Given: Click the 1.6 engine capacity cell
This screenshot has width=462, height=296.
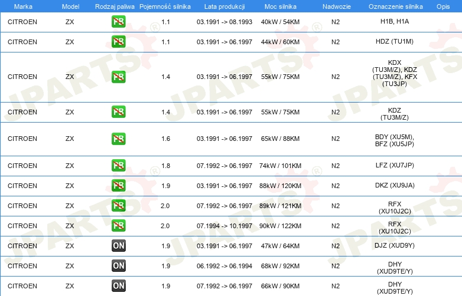Looking at the screenshot, I should [x=165, y=139].
